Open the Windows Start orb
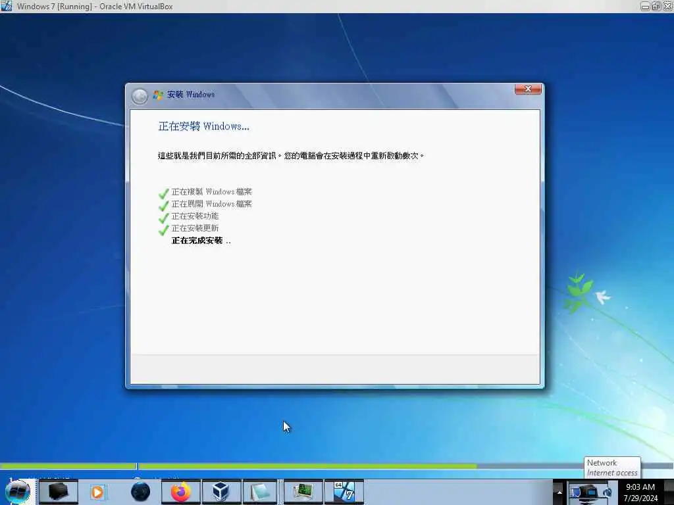Image resolution: width=674 pixels, height=505 pixels. (17, 492)
